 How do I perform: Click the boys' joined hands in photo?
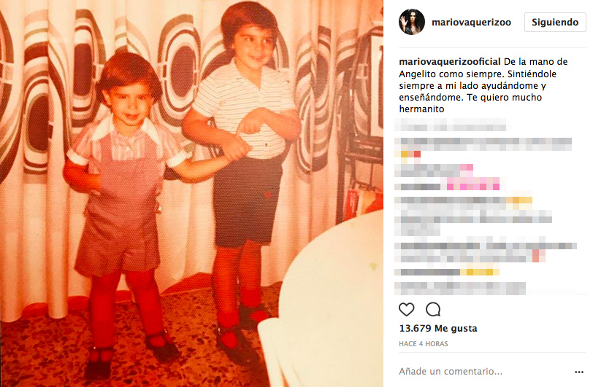235,148
